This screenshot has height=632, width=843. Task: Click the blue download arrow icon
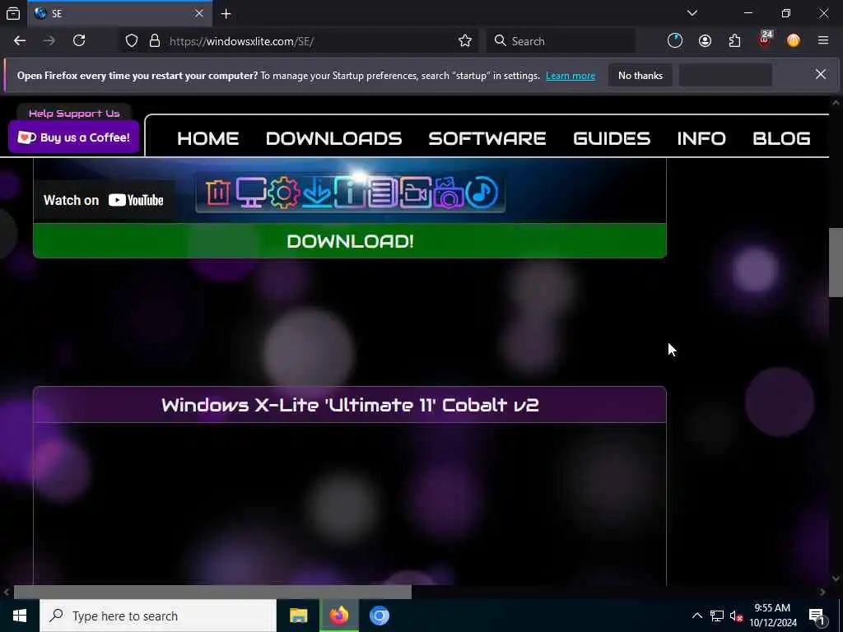click(x=317, y=193)
